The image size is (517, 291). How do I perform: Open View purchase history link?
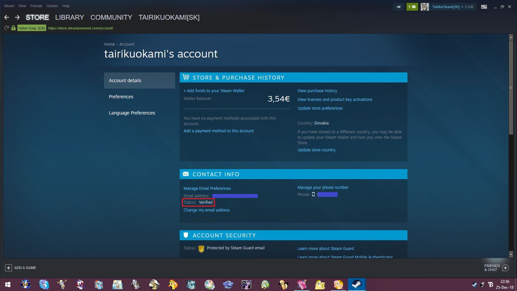[x=317, y=91]
